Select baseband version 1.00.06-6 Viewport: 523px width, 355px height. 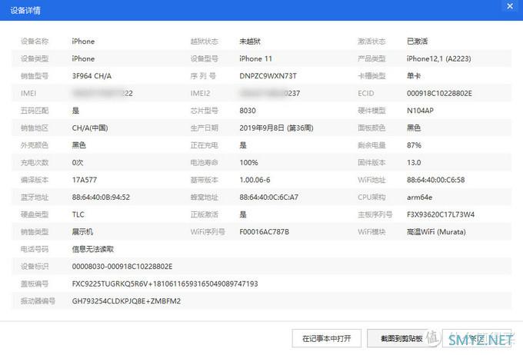(x=255, y=180)
